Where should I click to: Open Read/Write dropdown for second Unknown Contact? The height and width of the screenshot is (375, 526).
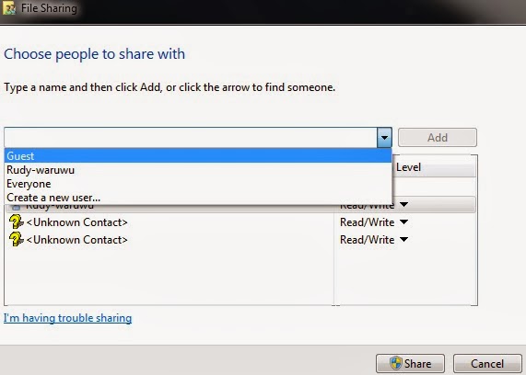403,239
